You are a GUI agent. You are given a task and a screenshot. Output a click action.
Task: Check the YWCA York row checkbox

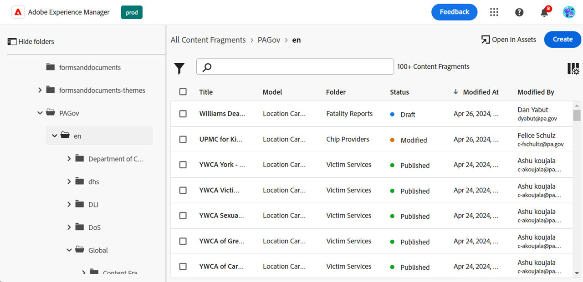[183, 165]
